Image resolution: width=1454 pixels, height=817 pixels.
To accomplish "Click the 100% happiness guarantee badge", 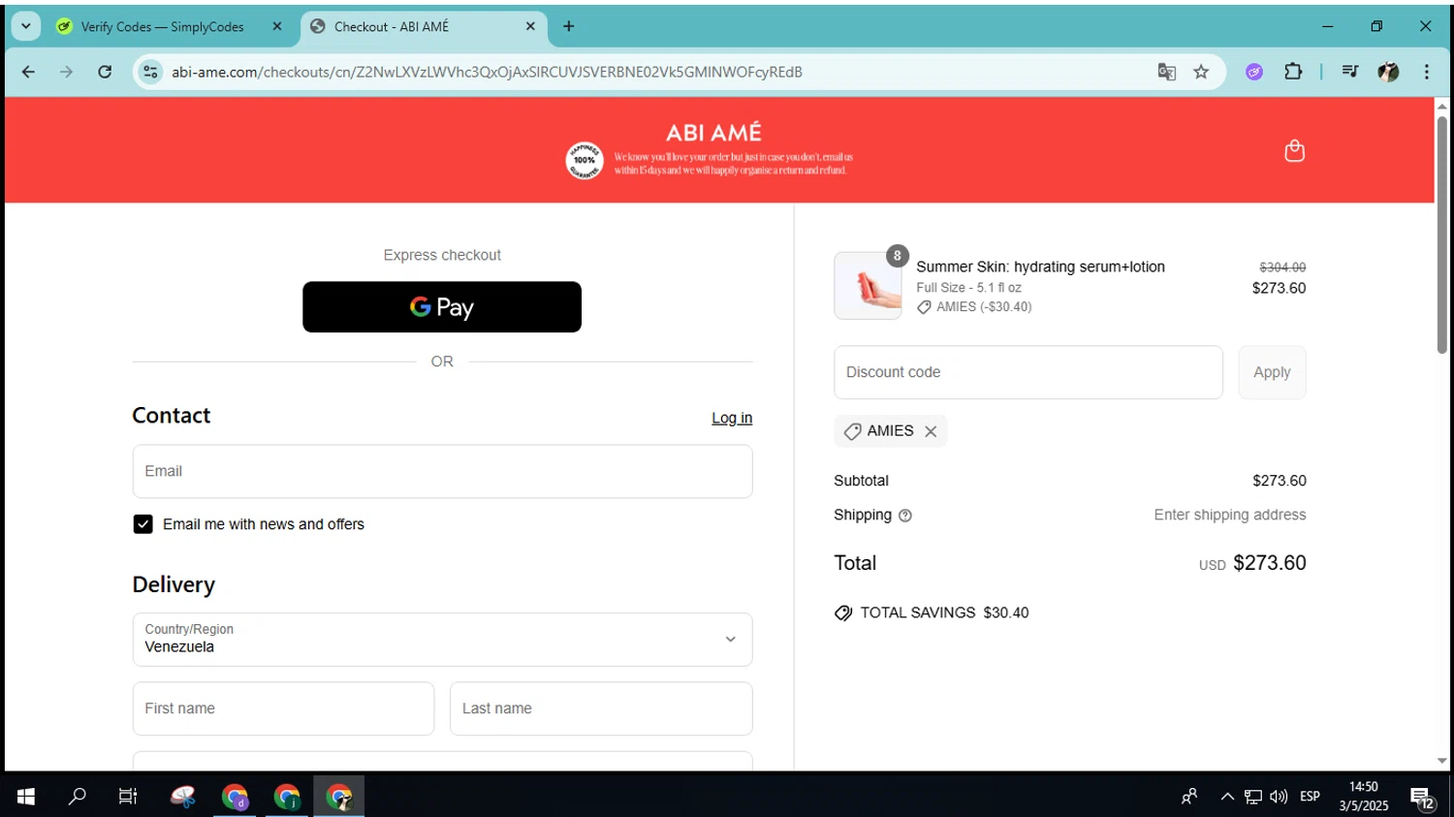I will (x=585, y=161).
